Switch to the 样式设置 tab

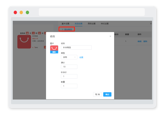[x=105, y=24]
